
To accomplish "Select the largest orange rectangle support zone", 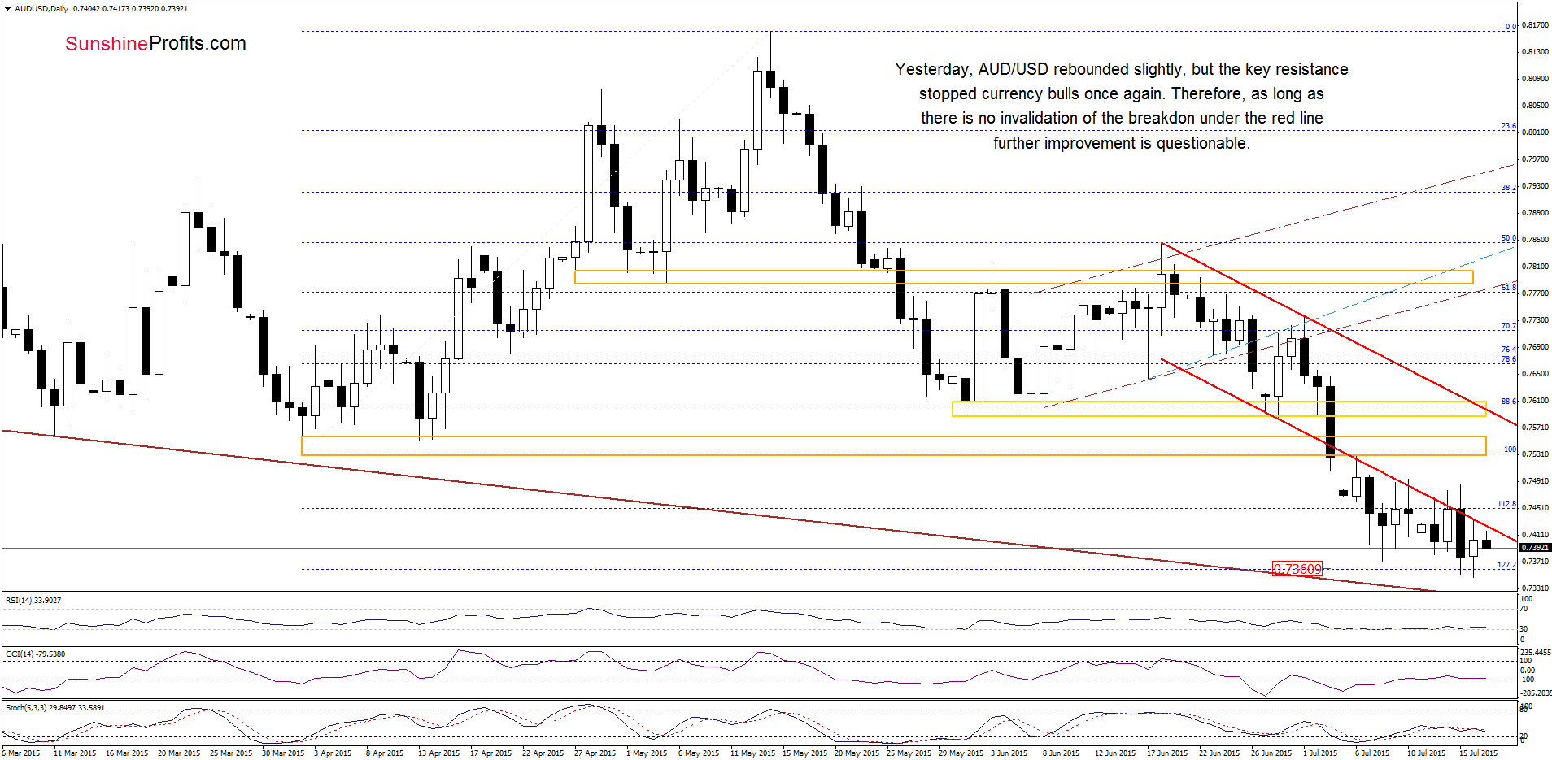I will click(x=893, y=445).
